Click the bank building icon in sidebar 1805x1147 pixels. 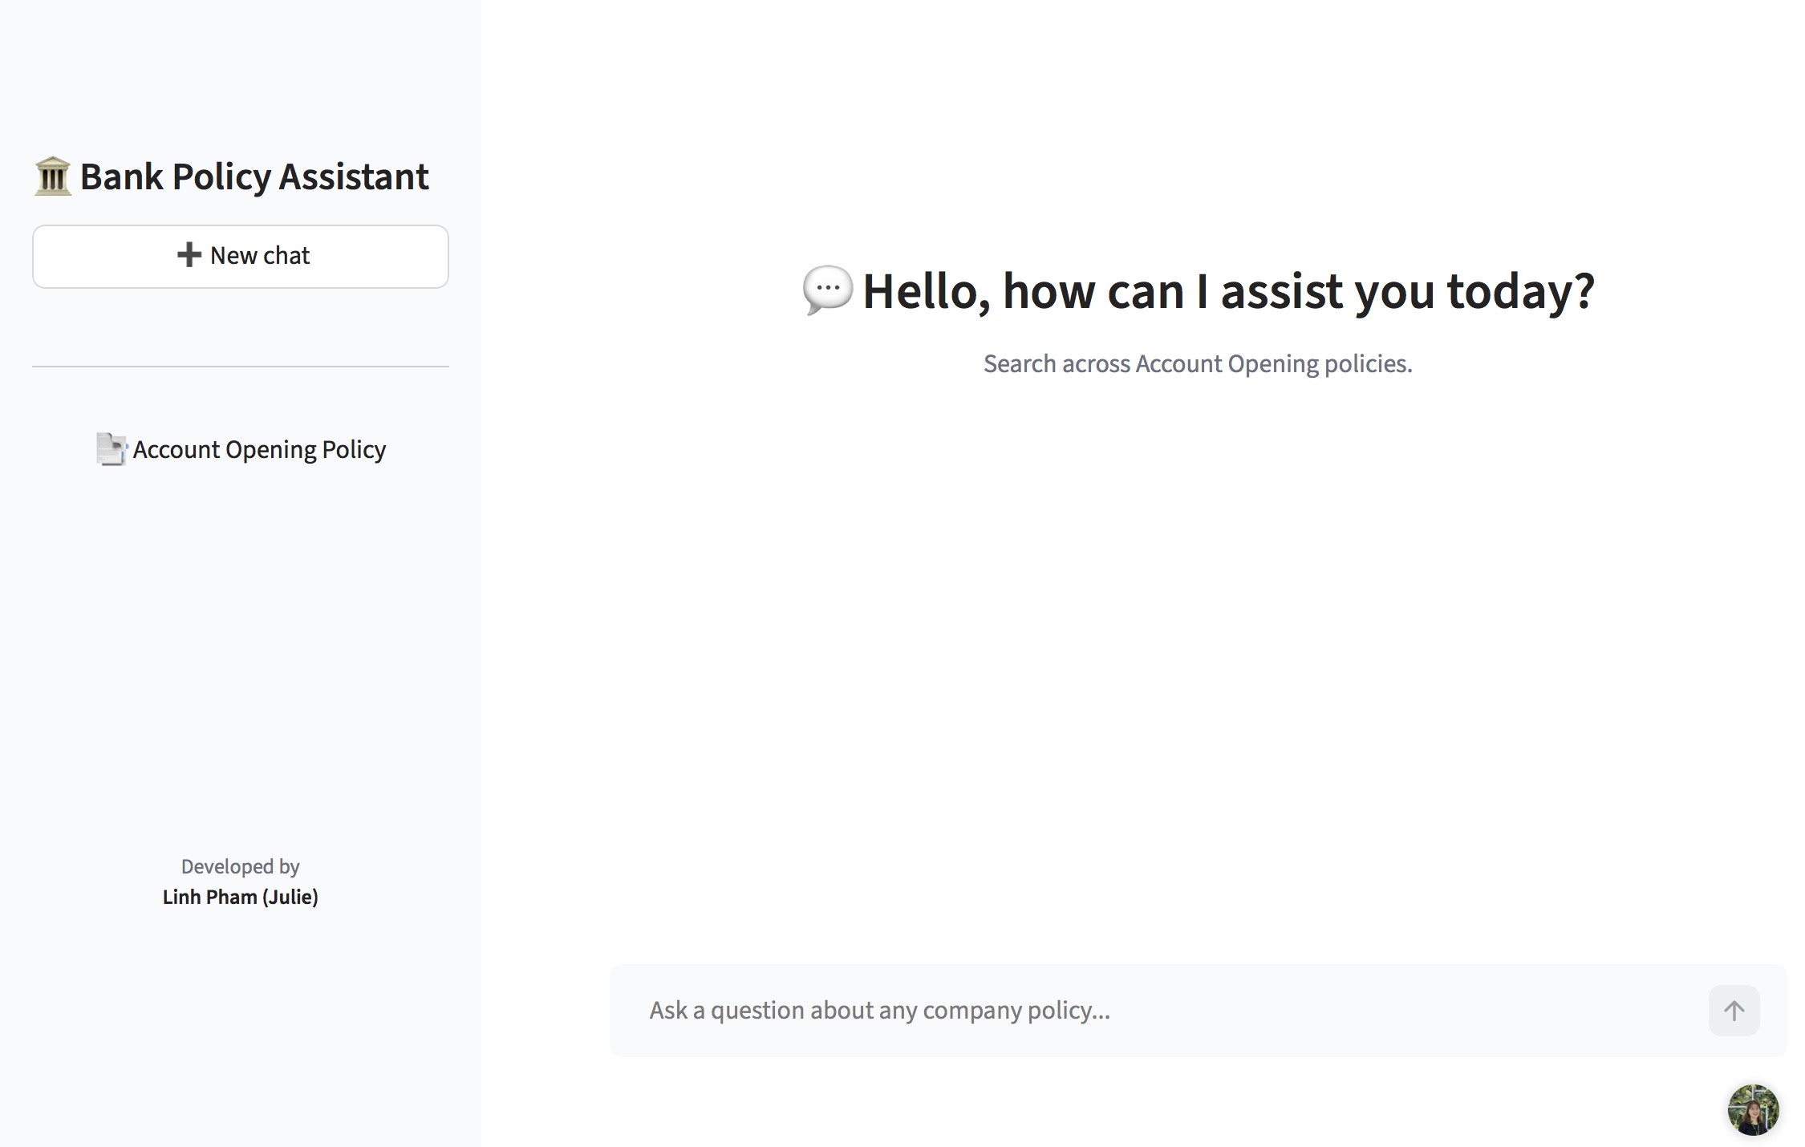(52, 176)
